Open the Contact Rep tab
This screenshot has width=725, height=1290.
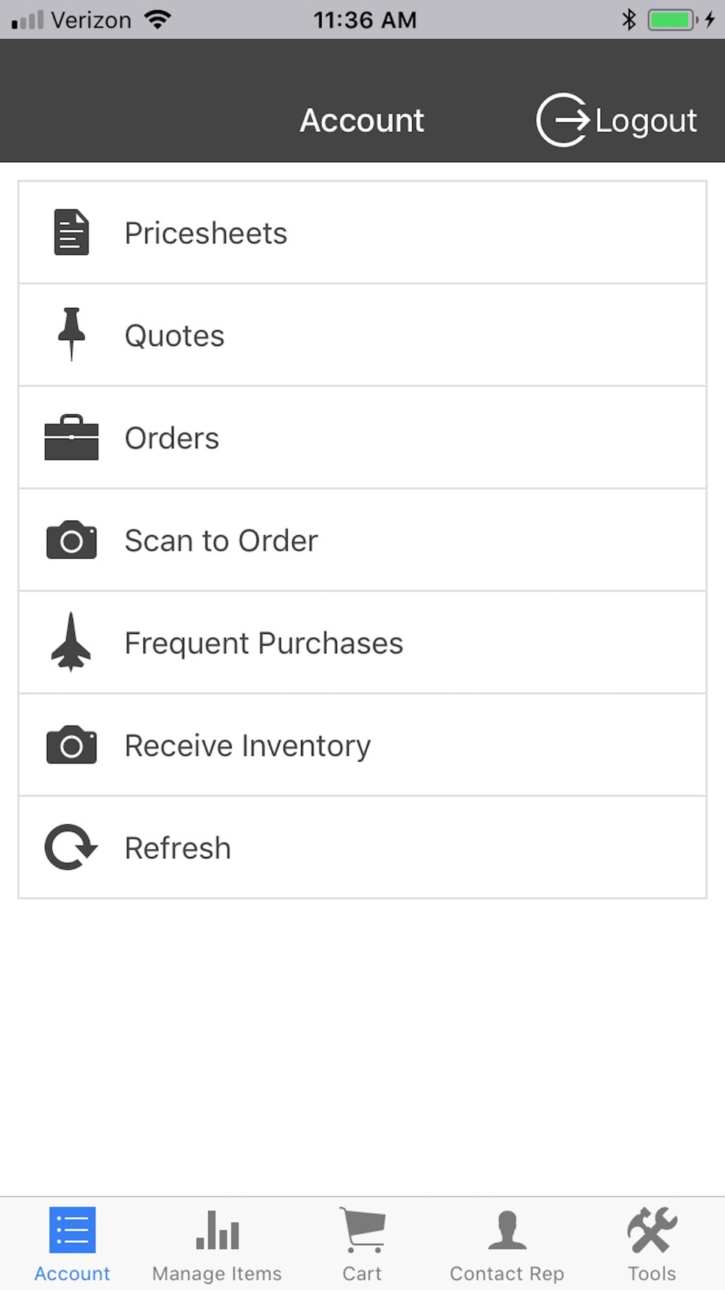coord(507,1244)
